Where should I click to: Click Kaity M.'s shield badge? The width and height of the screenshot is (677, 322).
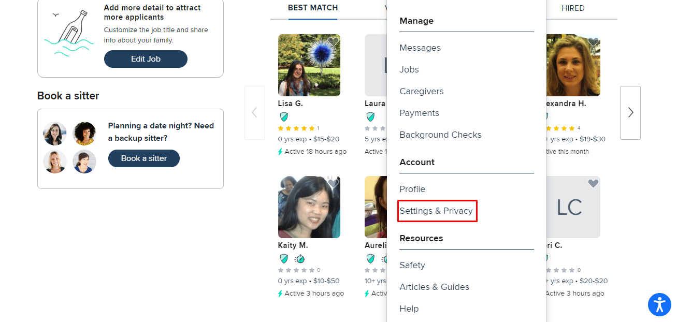click(x=284, y=258)
